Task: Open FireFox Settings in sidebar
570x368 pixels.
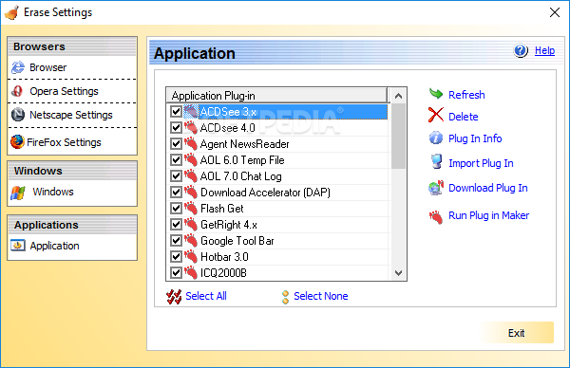Action: pos(64,142)
